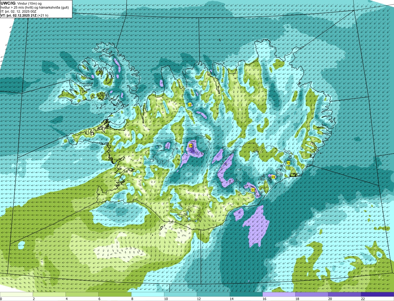394x301 pixels.
Task: Click the legend scale number 14
Action: point(231,299)
